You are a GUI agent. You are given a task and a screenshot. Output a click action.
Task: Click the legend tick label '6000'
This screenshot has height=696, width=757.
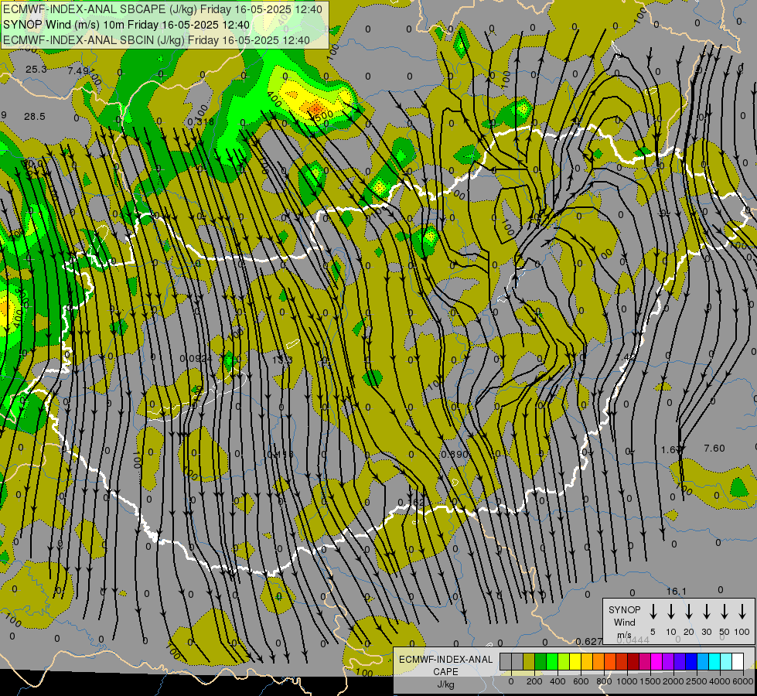742,681
